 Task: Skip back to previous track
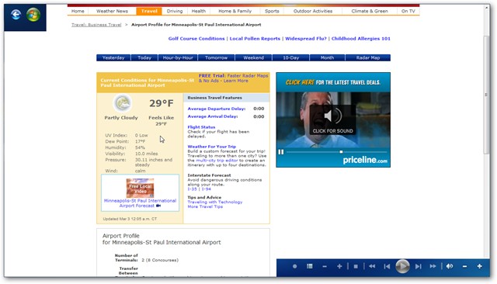[387, 267]
